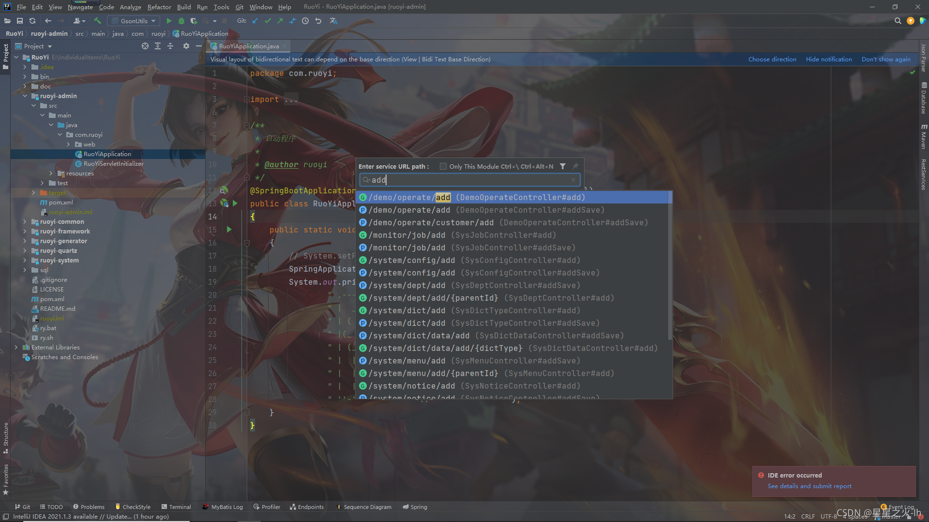The image size is (929, 522).
Task: Switch to the RuoYiApplication.java editor tab
Action: click(x=249, y=46)
